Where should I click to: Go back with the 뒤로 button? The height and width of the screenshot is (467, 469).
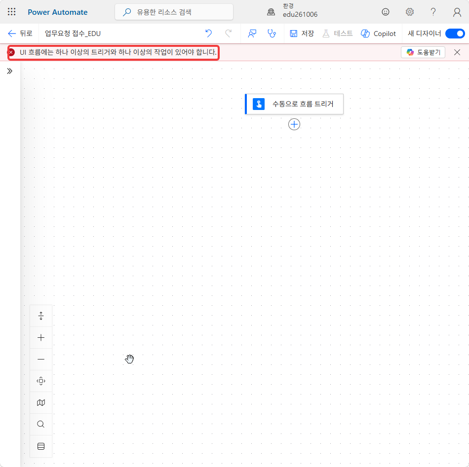(x=20, y=34)
